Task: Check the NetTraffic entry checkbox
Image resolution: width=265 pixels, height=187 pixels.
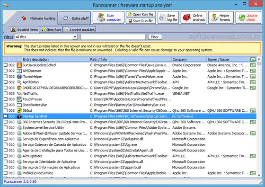Action: pos(6,94)
